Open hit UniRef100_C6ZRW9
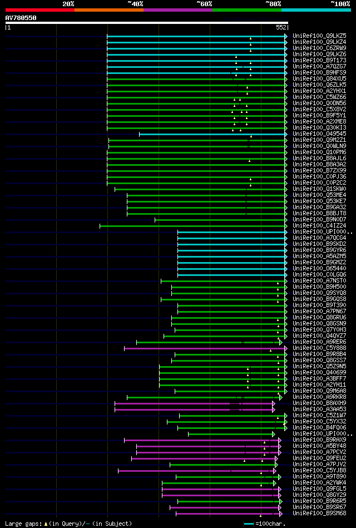Screen dimensions: 356x528 (x=320, y=48)
